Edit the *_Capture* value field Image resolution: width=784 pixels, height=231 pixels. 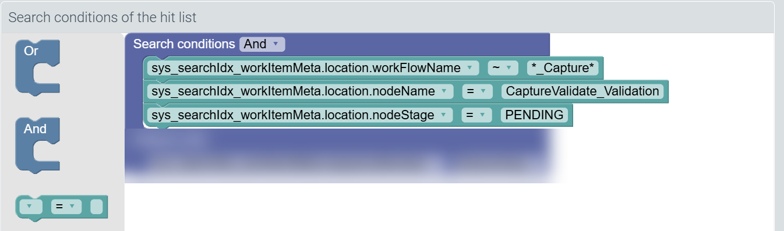tap(563, 68)
